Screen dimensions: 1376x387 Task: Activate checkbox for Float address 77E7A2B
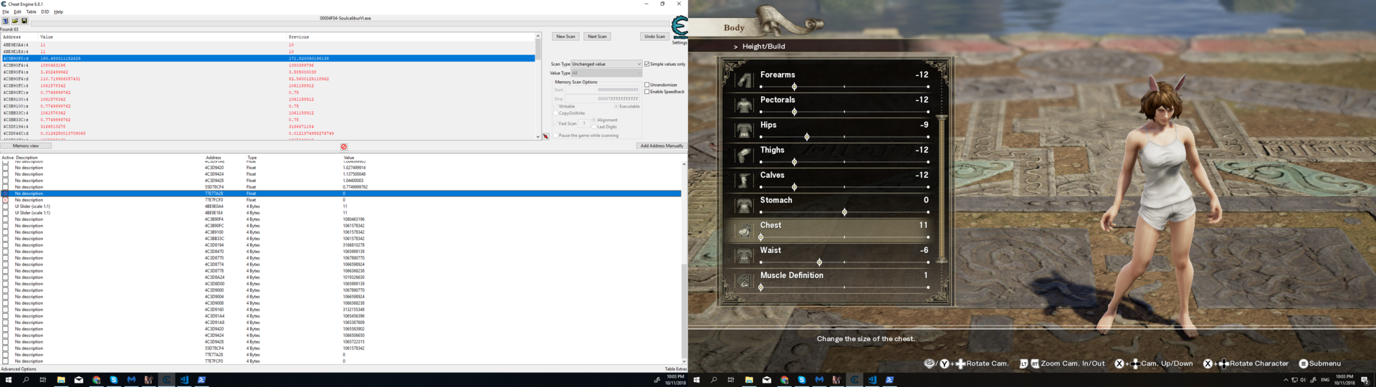pyautogui.click(x=6, y=193)
